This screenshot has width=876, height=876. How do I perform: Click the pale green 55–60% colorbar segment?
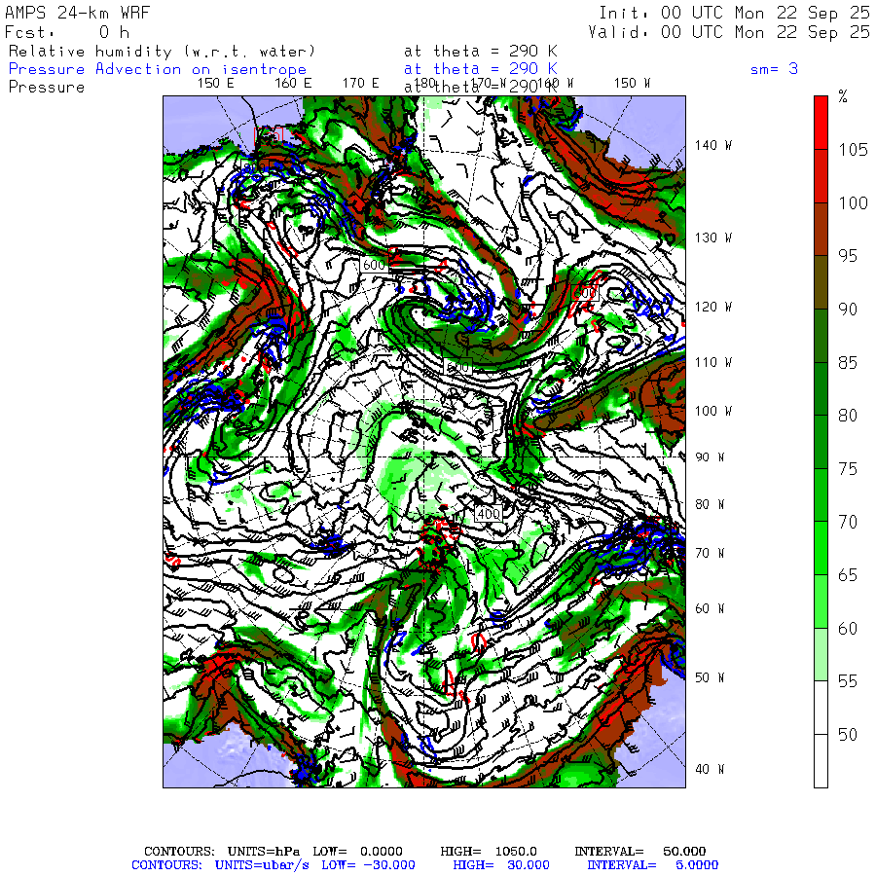821,654
